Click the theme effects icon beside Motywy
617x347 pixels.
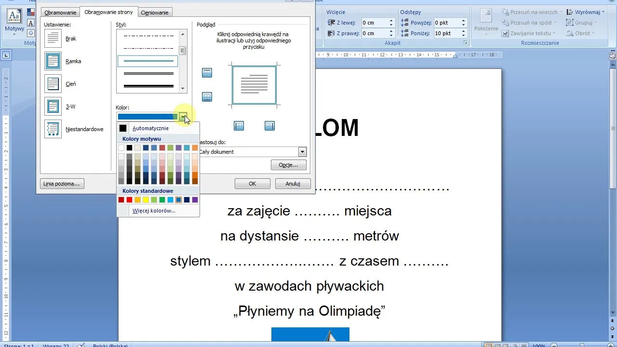point(31,33)
